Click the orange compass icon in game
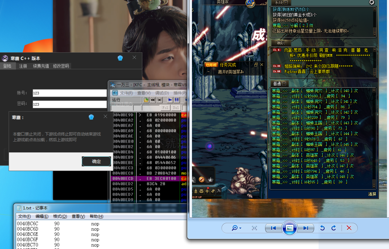 tap(202, 180)
